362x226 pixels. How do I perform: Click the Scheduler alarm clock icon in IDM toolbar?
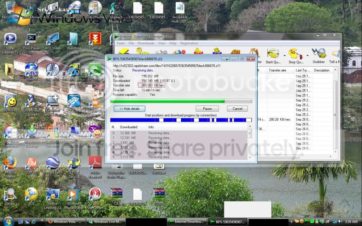pos(254,52)
